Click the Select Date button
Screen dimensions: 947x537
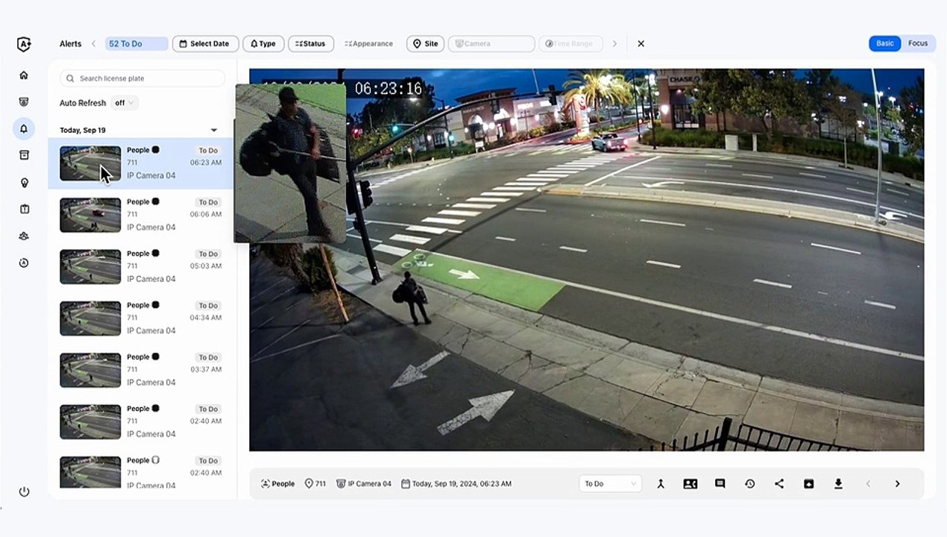pyautogui.click(x=206, y=44)
